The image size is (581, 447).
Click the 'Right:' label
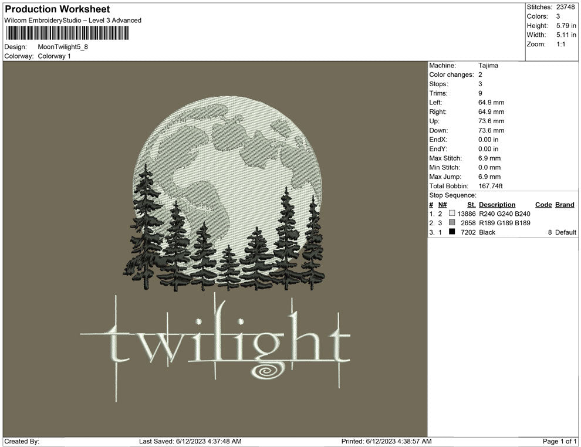coord(438,112)
